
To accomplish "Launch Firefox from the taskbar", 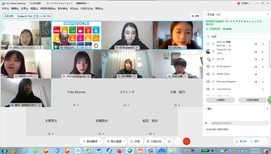I will coord(119,150).
